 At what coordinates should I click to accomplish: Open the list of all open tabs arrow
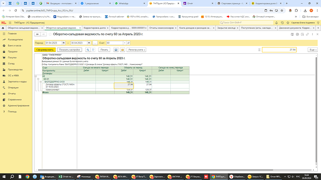click(x=318, y=28)
